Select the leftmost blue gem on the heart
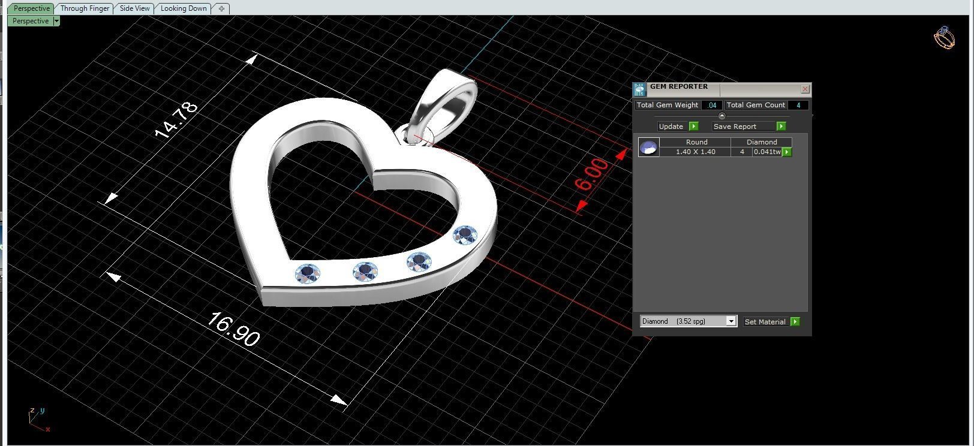 pyautogui.click(x=308, y=274)
